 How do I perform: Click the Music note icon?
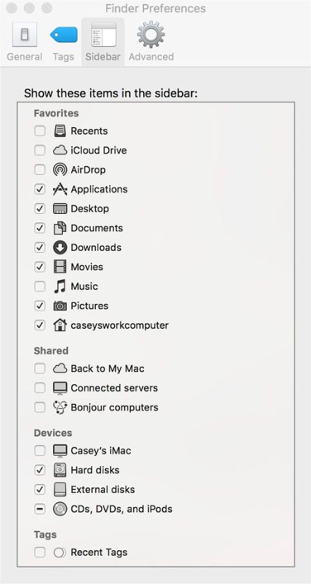point(60,286)
